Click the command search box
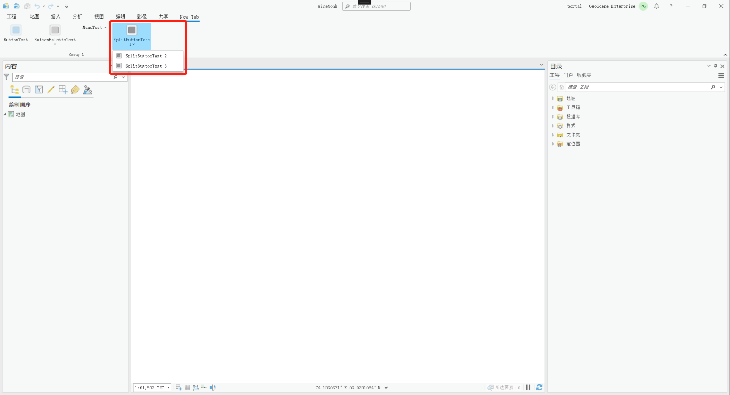Image resolution: width=730 pixels, height=395 pixels. (376, 6)
